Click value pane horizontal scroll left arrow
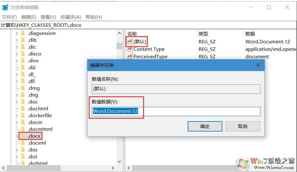 pyautogui.click(x=129, y=168)
